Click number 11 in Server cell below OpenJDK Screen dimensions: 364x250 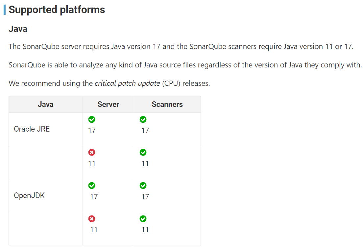[x=94, y=230]
